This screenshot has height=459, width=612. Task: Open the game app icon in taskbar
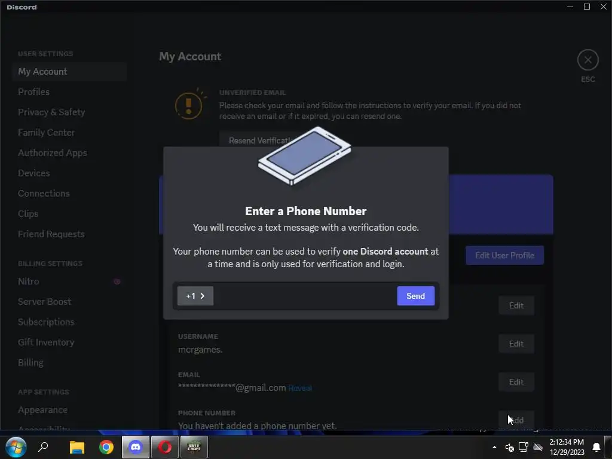194,447
